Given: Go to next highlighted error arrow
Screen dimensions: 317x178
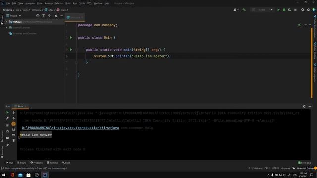Looking at the screenshot, I should [310, 25].
